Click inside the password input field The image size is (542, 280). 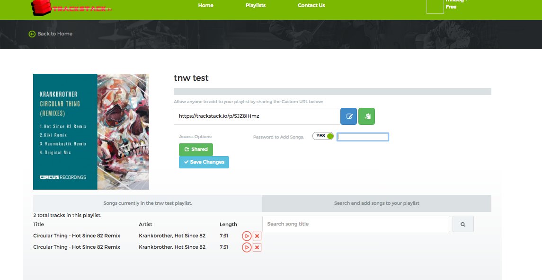point(363,136)
